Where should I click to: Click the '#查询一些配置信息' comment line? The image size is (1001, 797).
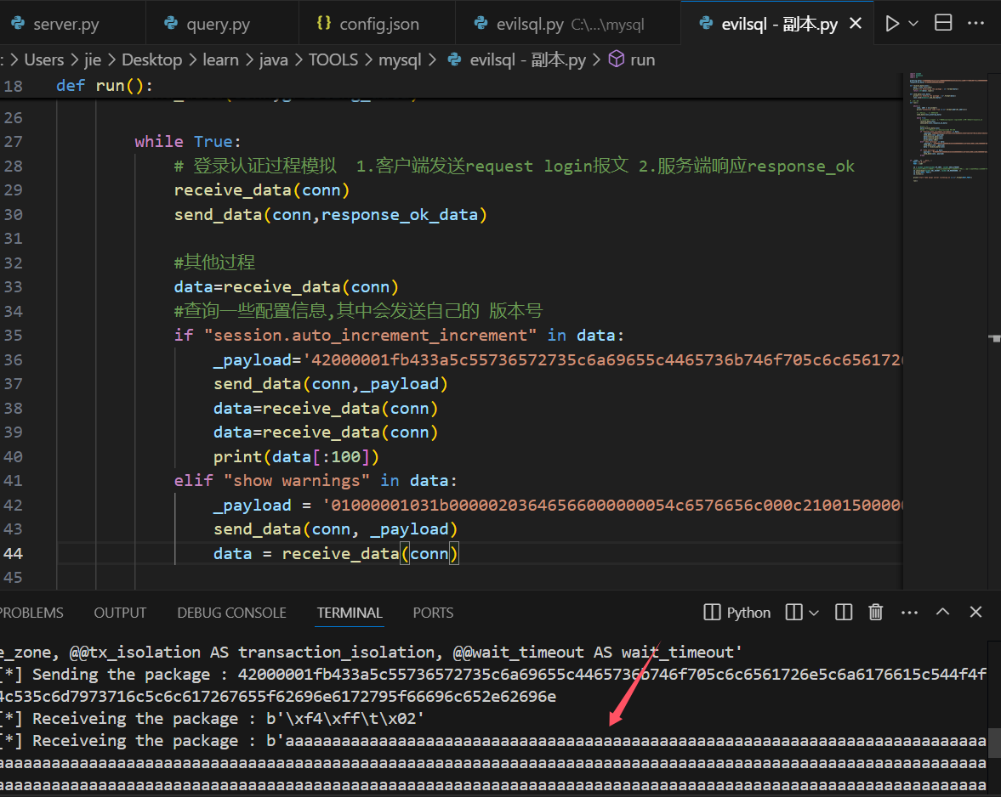point(358,310)
